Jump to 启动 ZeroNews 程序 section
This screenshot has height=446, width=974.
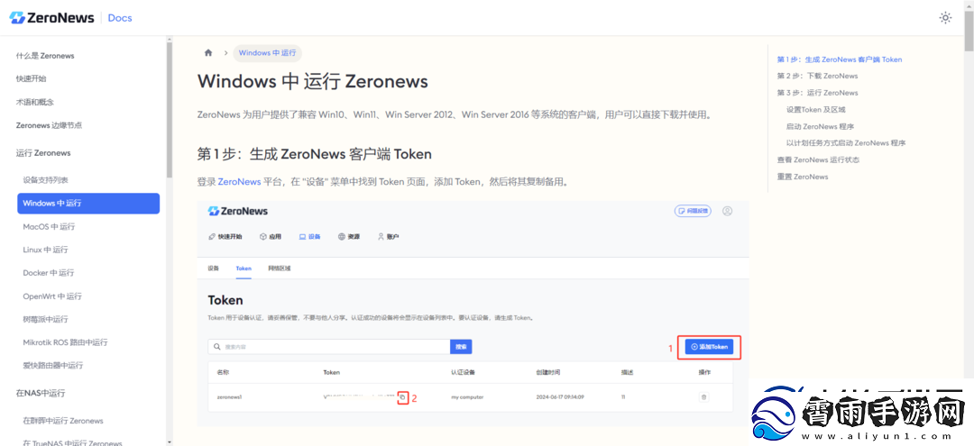tap(820, 126)
